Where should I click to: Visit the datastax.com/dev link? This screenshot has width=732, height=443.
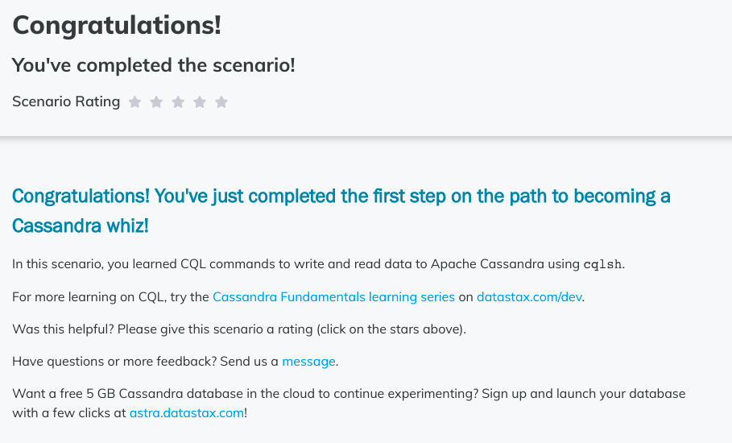[529, 297]
